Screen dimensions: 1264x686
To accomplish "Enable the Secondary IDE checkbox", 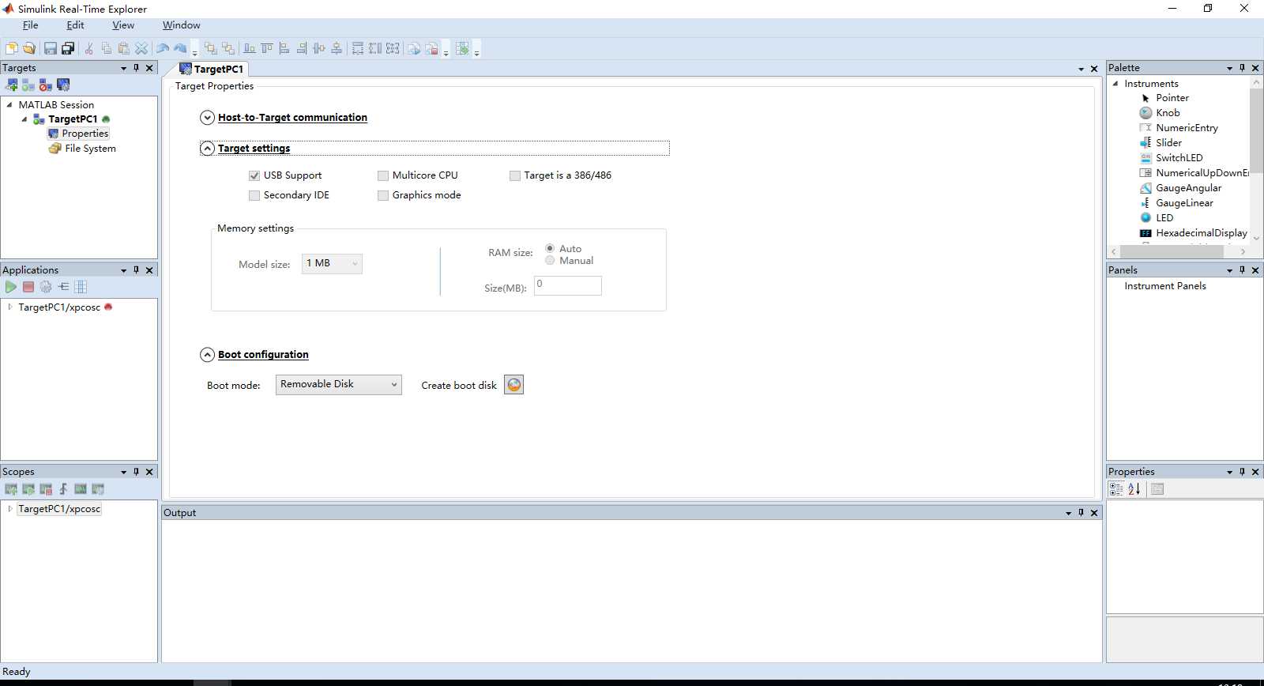I will tap(254, 195).
